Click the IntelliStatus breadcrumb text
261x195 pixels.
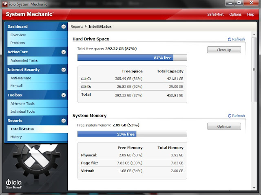tap(100, 26)
